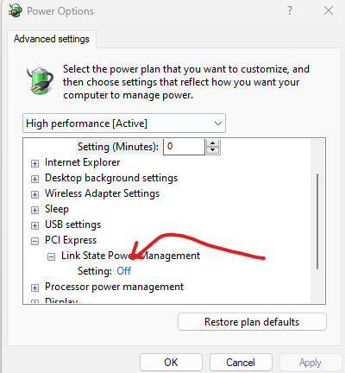
Task: Expand Processor power management node
Action: 34,288
